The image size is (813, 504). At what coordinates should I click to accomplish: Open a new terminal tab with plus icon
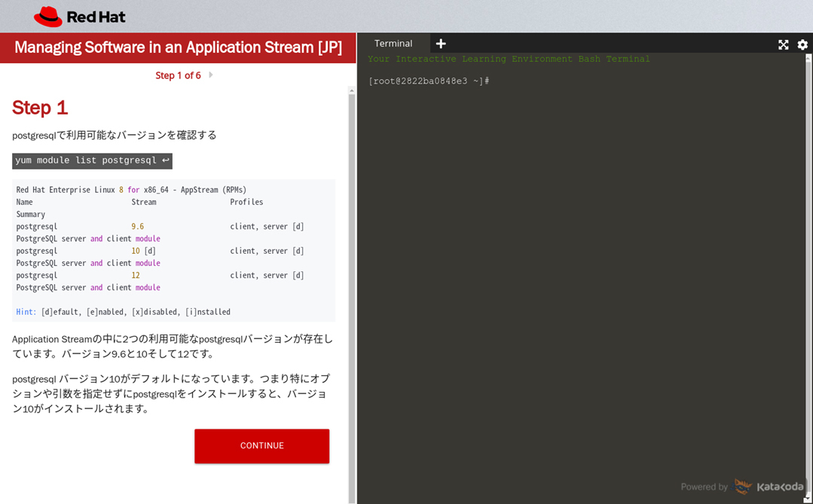click(x=441, y=44)
